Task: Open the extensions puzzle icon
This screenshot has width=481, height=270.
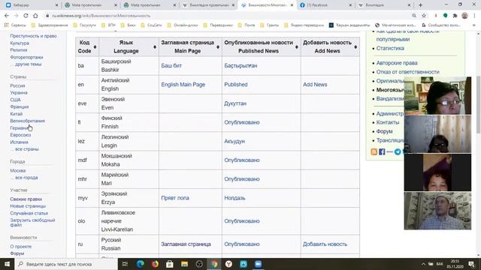Action: click(x=455, y=16)
